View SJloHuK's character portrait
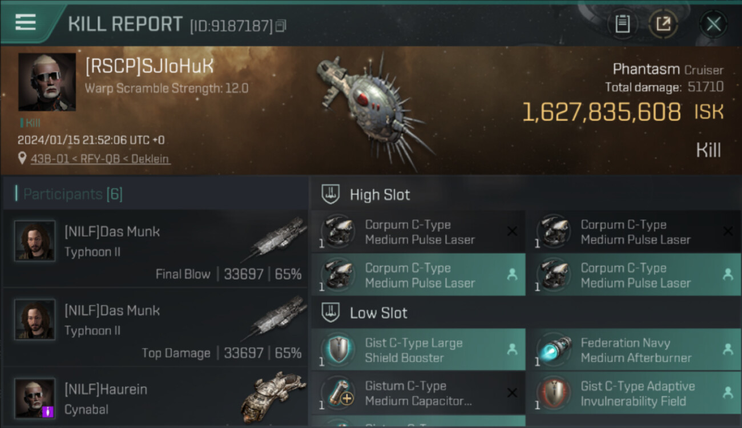 [47, 82]
